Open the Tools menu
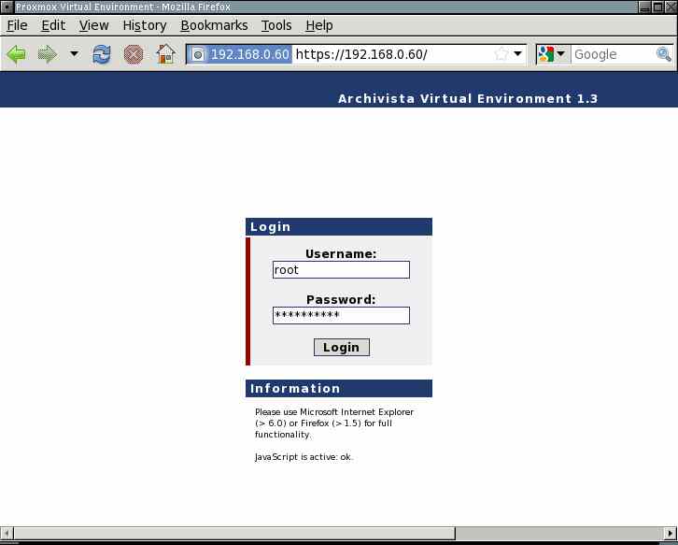 (x=276, y=25)
